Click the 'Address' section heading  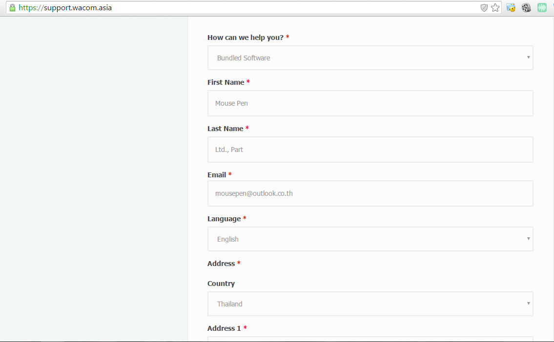pyautogui.click(x=221, y=264)
